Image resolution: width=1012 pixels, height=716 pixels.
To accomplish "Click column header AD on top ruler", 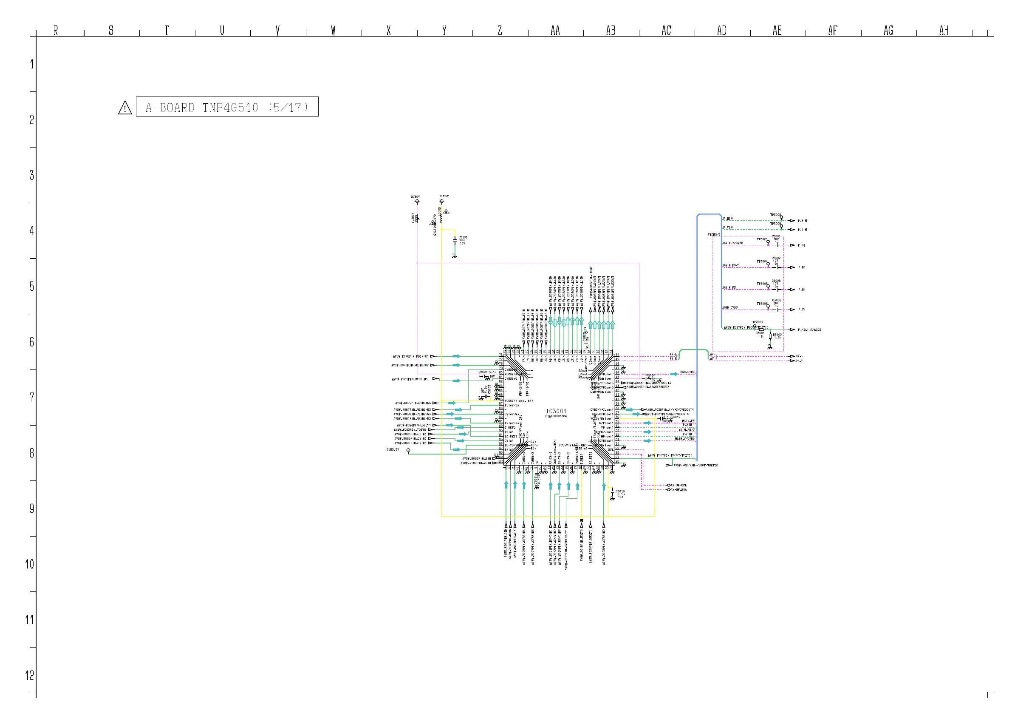I will 721,31.
